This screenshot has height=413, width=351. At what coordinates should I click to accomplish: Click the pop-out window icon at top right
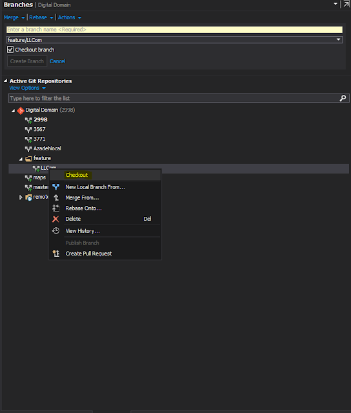(346, 5)
